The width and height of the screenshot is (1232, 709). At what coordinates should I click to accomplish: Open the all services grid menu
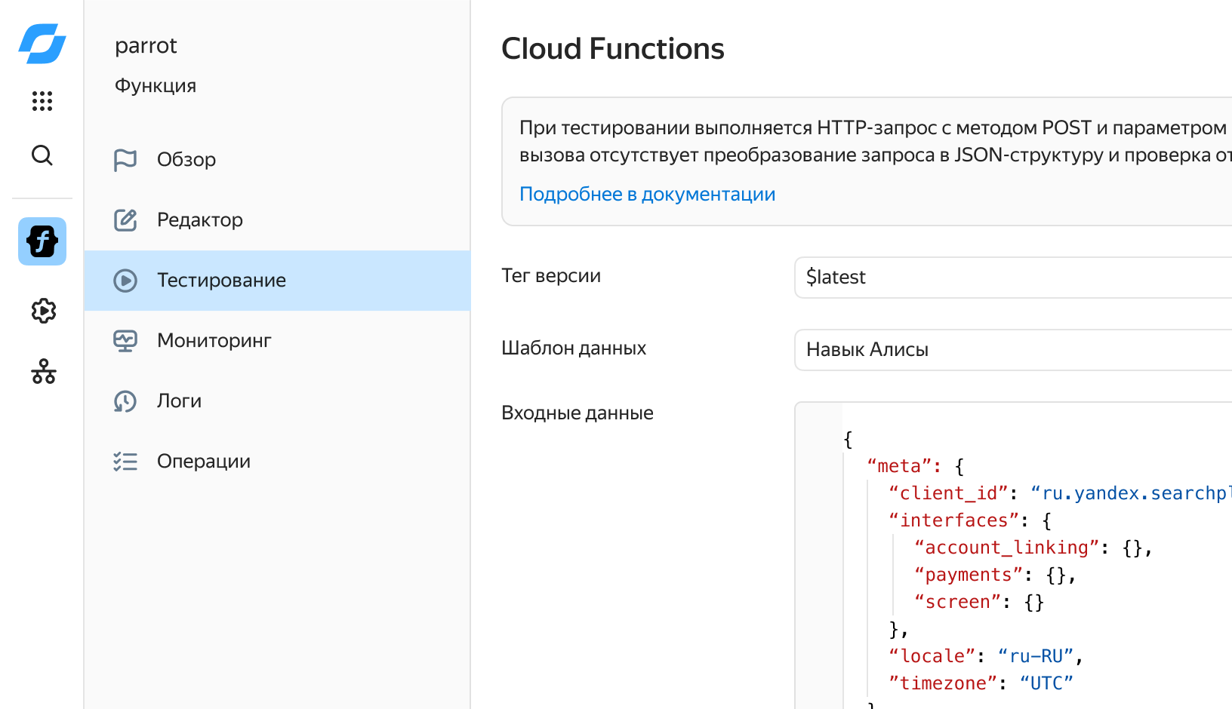pos(42,101)
